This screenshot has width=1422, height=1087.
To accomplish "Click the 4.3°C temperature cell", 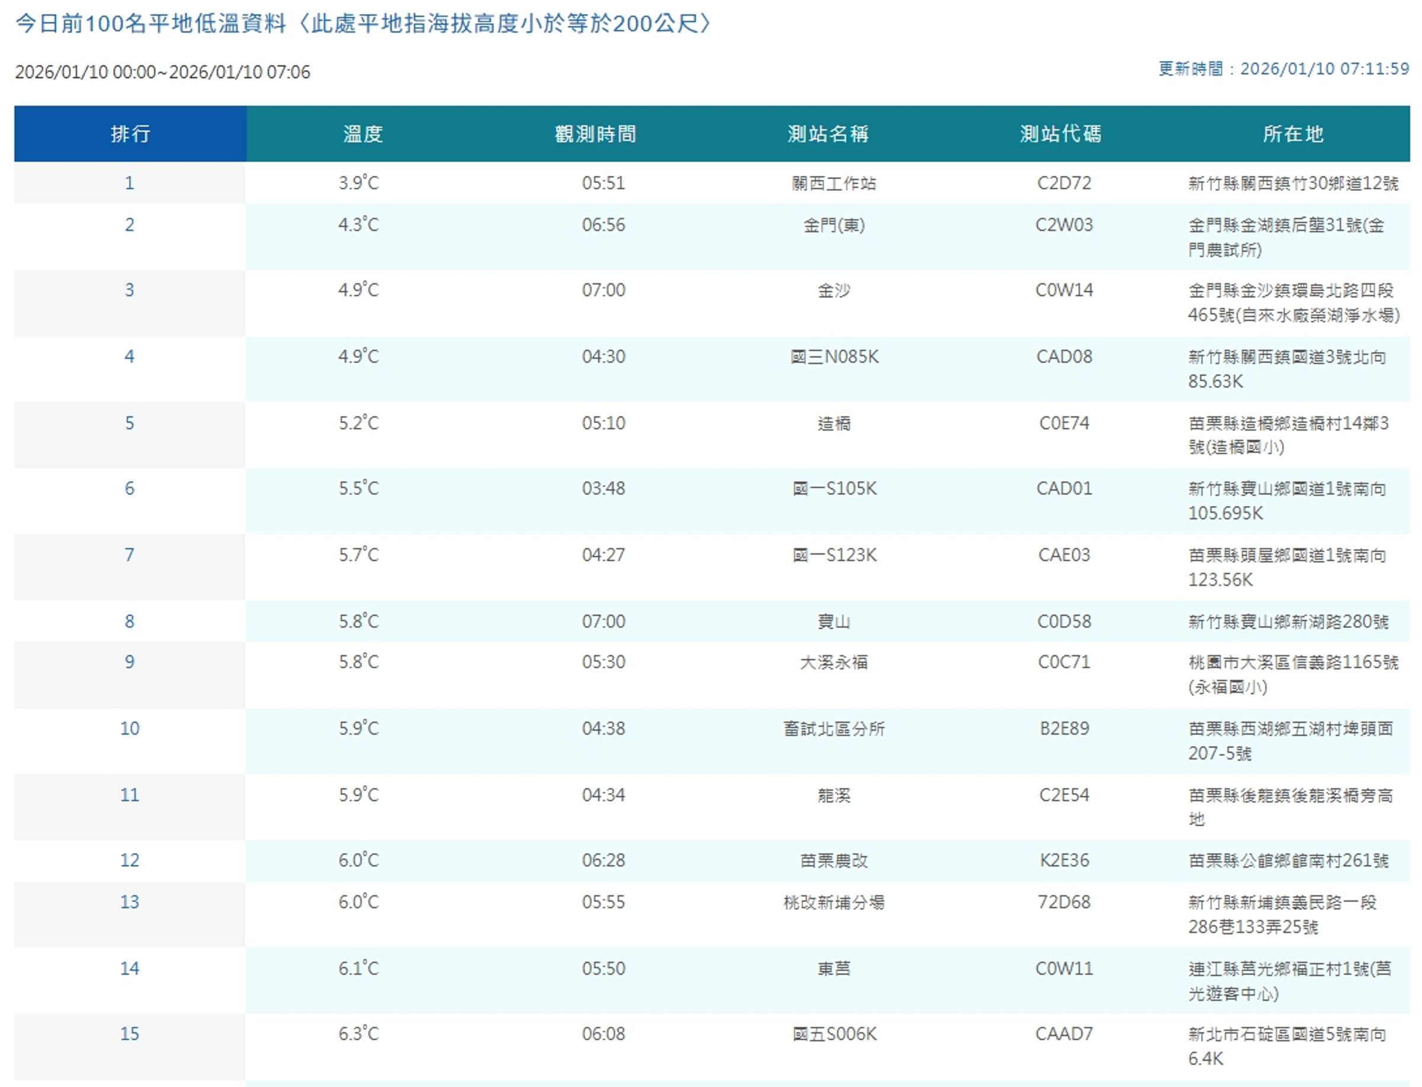I will click(358, 225).
